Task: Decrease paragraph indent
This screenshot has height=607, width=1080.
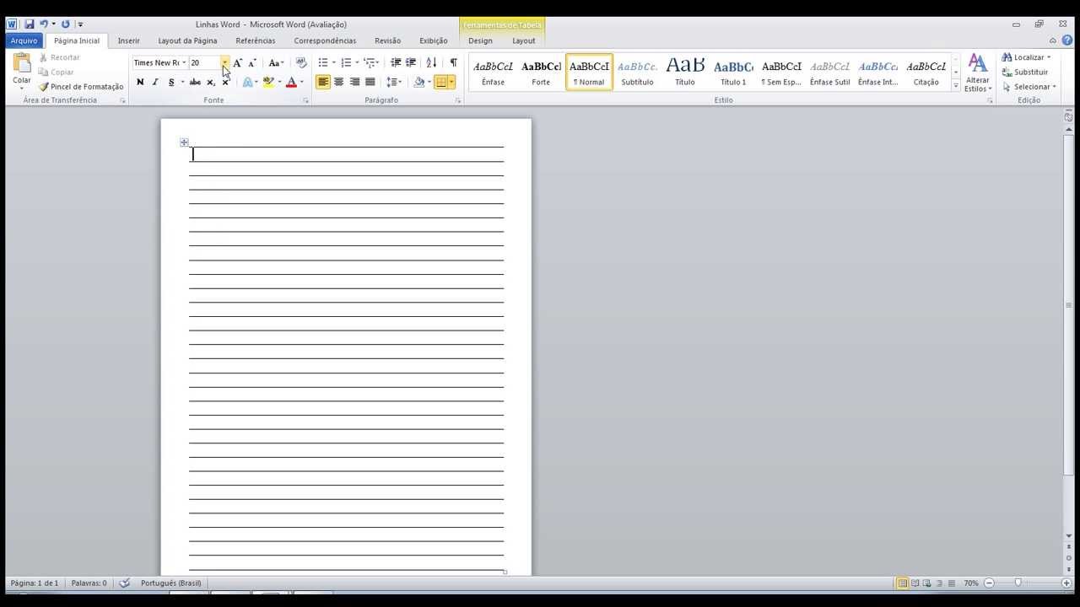Action: [396, 62]
